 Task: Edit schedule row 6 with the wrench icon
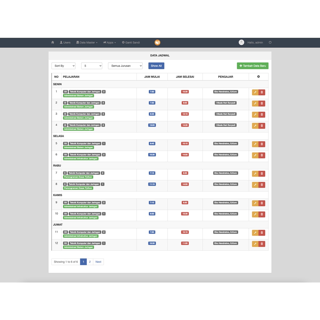tap(255, 155)
